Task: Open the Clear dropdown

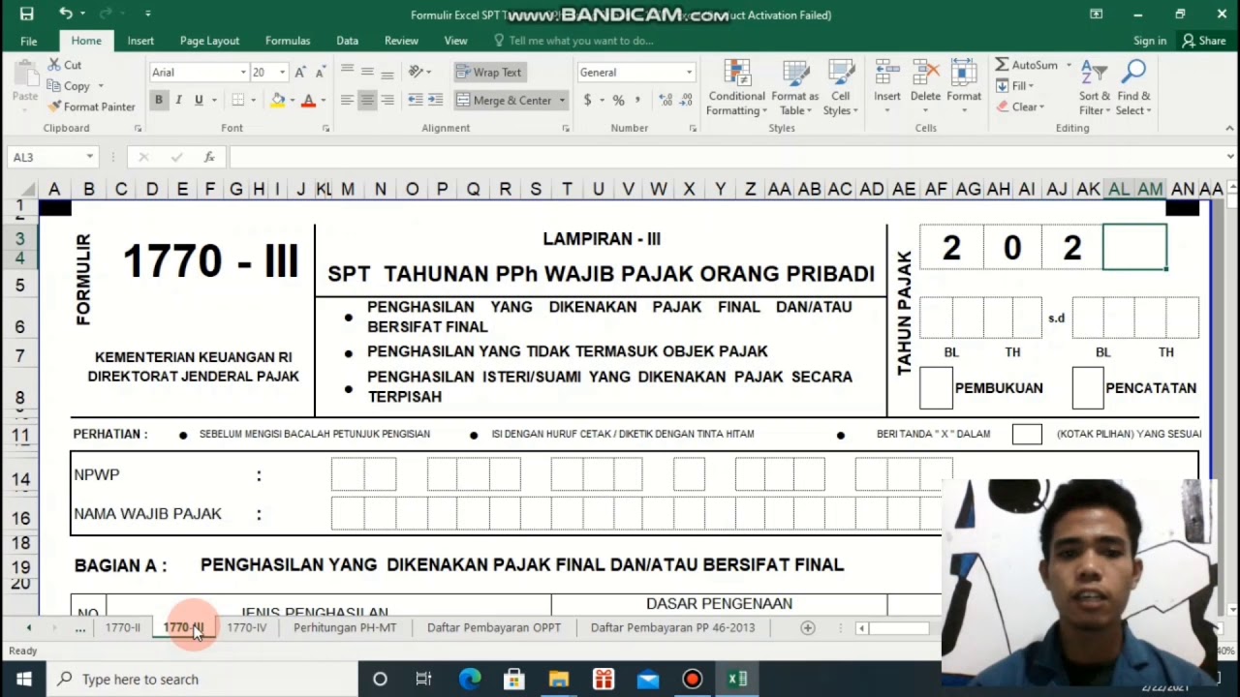Action: pos(1039,106)
